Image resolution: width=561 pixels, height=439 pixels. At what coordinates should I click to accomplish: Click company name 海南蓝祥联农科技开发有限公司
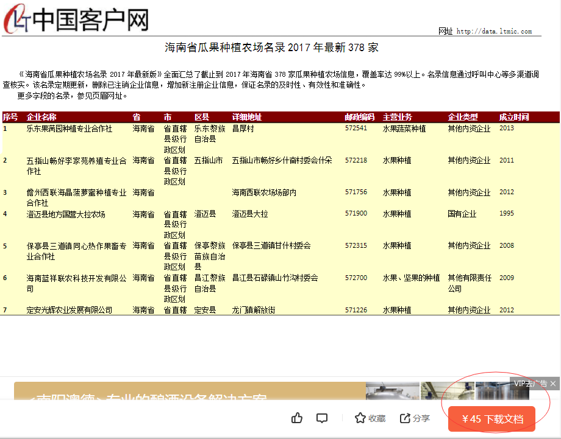click(x=77, y=283)
